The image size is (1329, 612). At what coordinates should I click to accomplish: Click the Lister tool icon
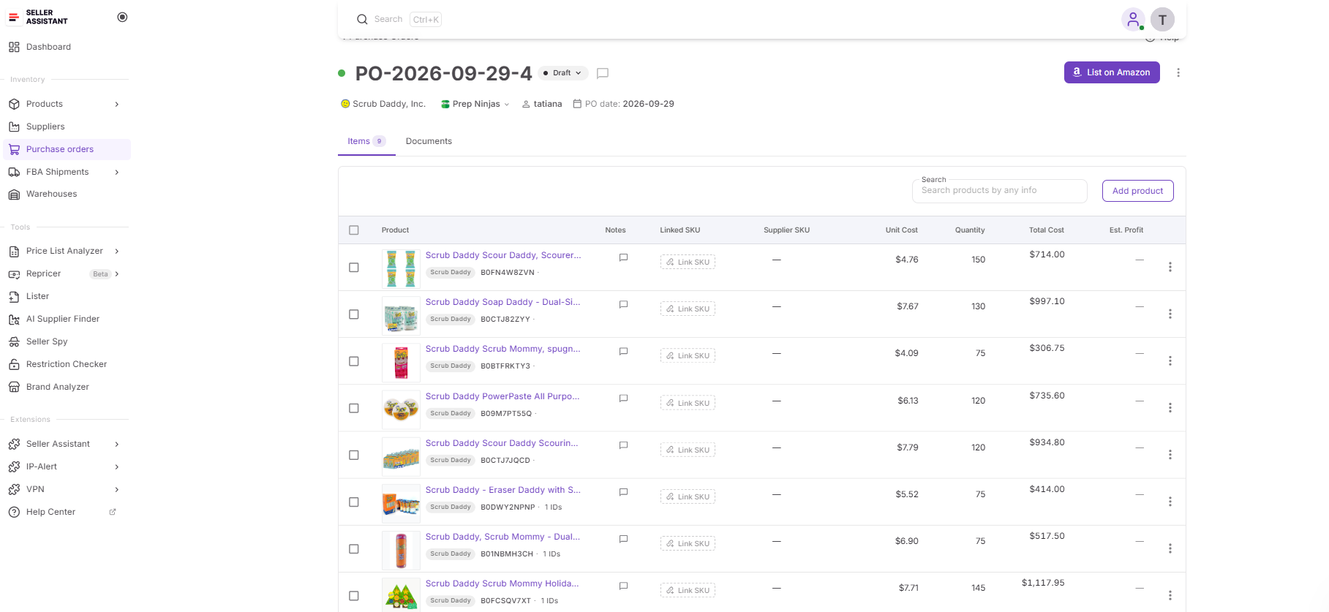14,296
